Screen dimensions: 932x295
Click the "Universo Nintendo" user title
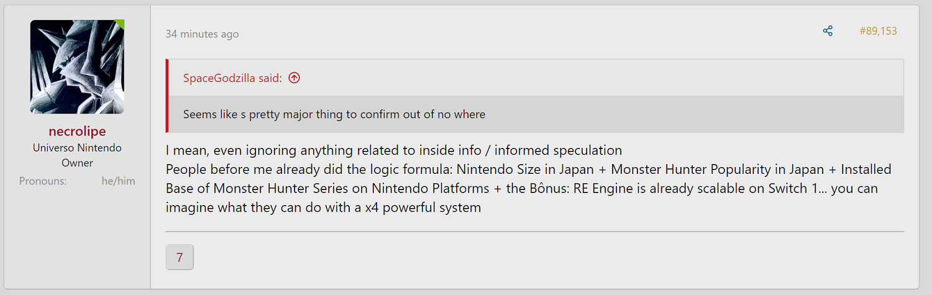click(x=77, y=148)
